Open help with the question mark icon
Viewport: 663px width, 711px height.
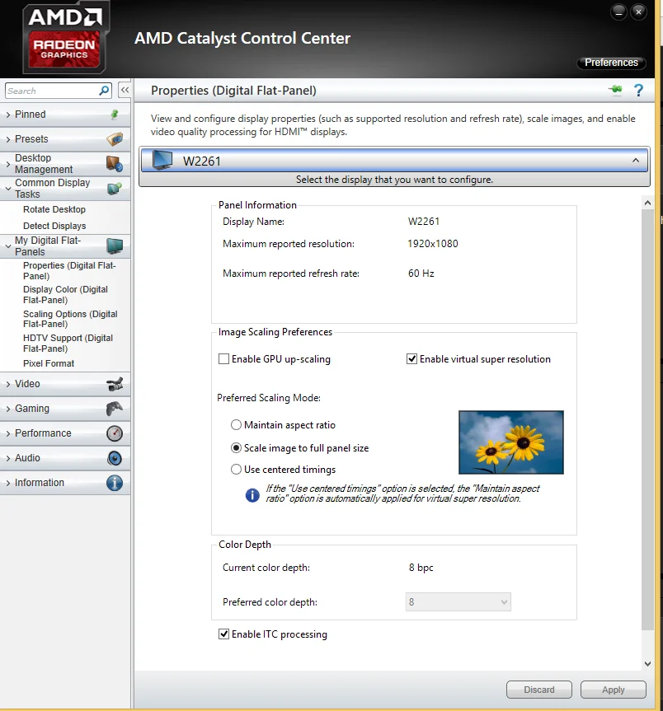638,91
